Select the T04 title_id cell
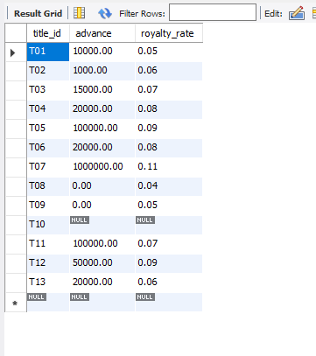The image size is (316, 356). tap(48, 109)
